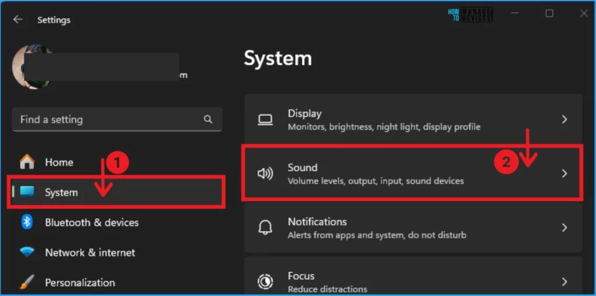Click the Home house icon in sidebar
The height and width of the screenshot is (296, 596).
pyautogui.click(x=27, y=162)
